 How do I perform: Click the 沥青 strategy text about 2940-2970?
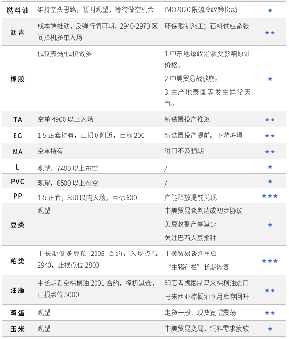click(97, 32)
